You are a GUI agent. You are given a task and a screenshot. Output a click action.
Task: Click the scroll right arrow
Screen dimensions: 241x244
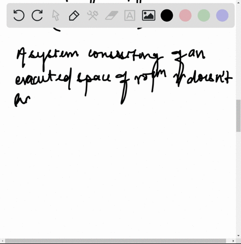[x=233, y=241]
